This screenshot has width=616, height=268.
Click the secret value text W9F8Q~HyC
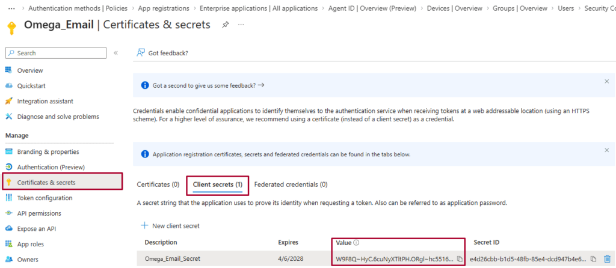point(395,259)
